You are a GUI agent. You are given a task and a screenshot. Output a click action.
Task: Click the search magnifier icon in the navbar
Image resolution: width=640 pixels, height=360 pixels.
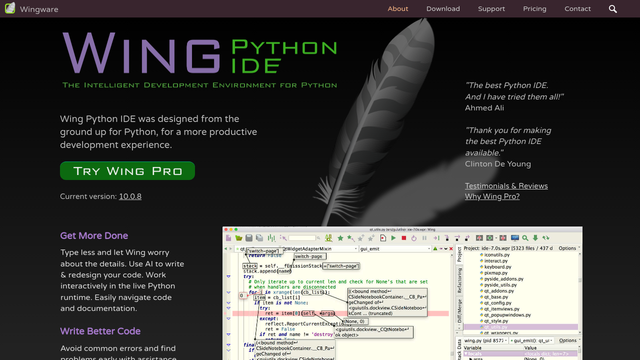(613, 9)
